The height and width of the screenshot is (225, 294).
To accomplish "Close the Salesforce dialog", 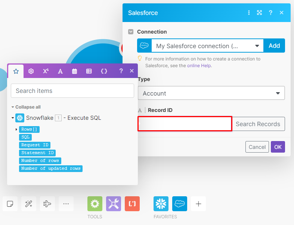I will (281, 13).
